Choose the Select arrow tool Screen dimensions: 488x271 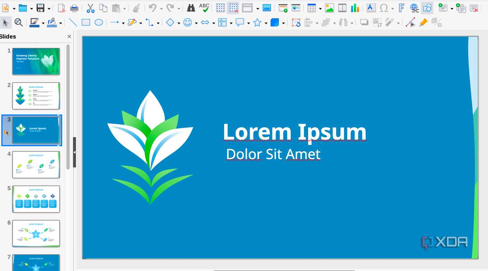[5, 22]
